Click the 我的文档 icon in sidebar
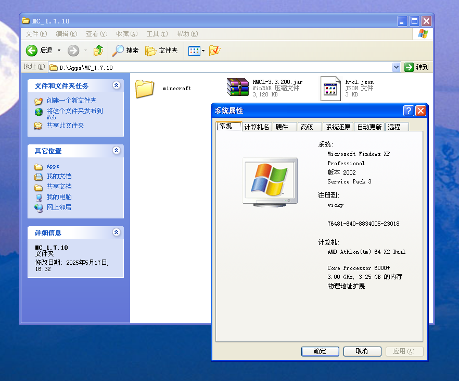Image resolution: width=459 pixels, height=381 pixels. (x=39, y=177)
